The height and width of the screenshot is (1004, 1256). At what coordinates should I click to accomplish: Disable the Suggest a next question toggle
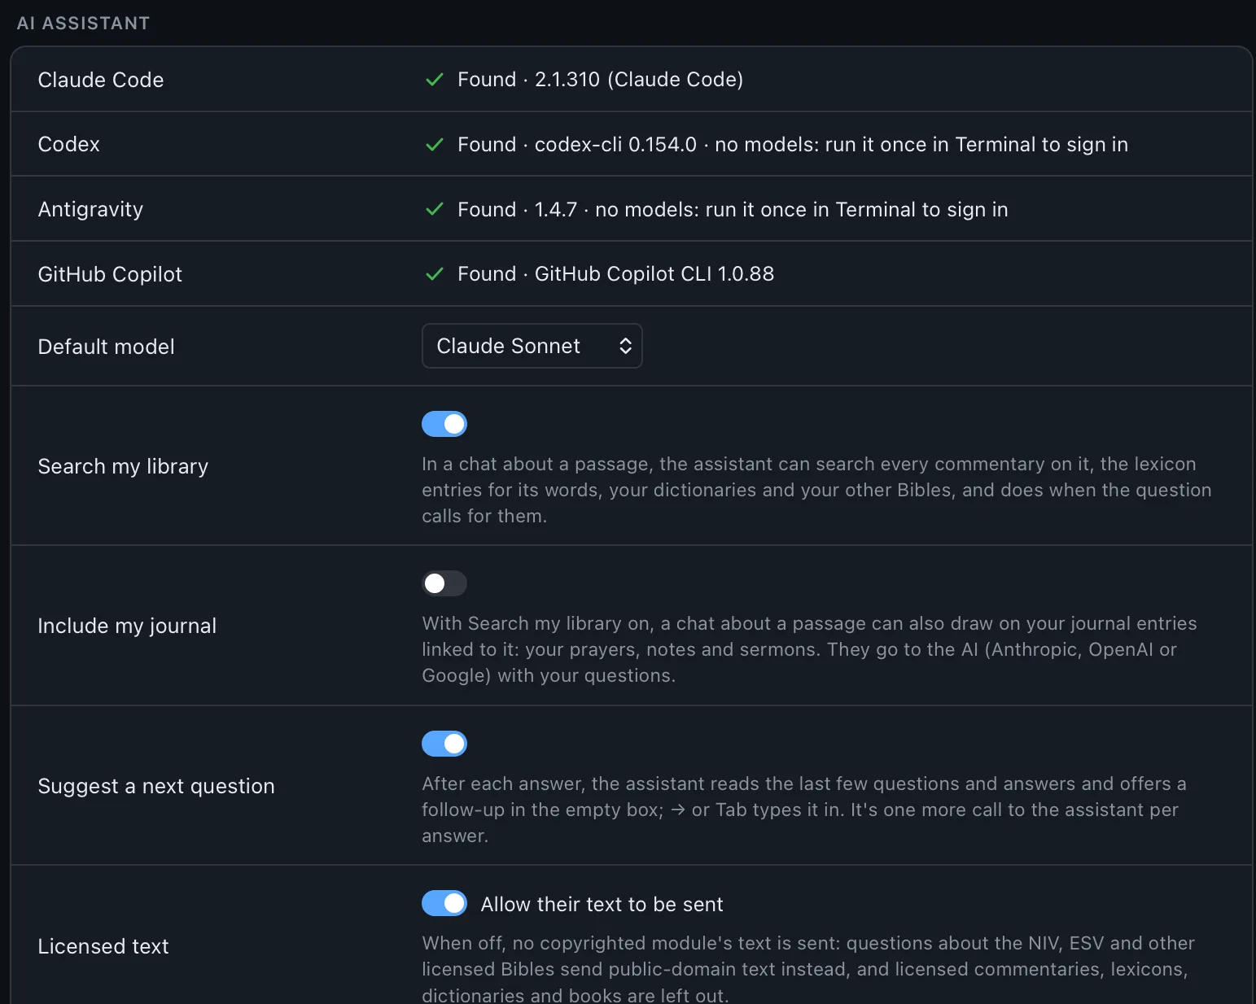pyautogui.click(x=444, y=744)
